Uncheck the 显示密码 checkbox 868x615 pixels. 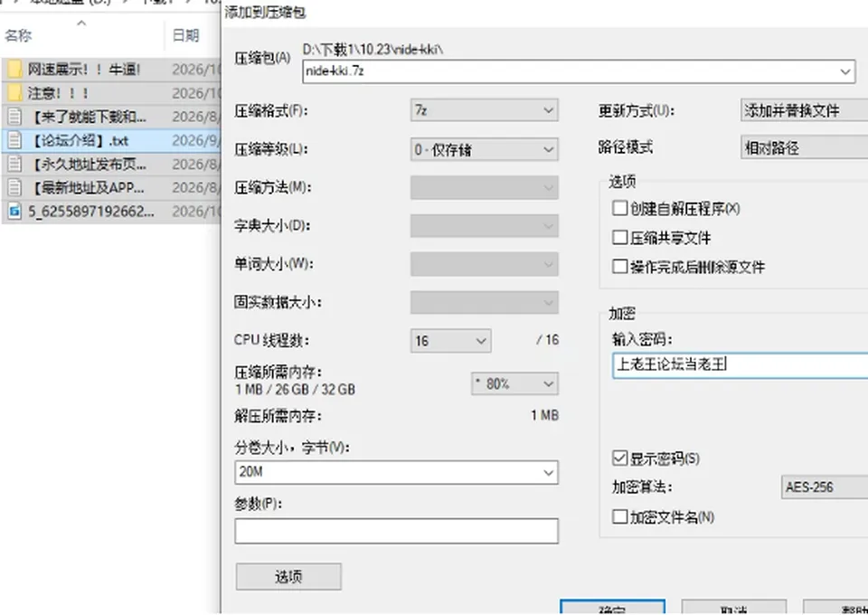[x=619, y=459]
